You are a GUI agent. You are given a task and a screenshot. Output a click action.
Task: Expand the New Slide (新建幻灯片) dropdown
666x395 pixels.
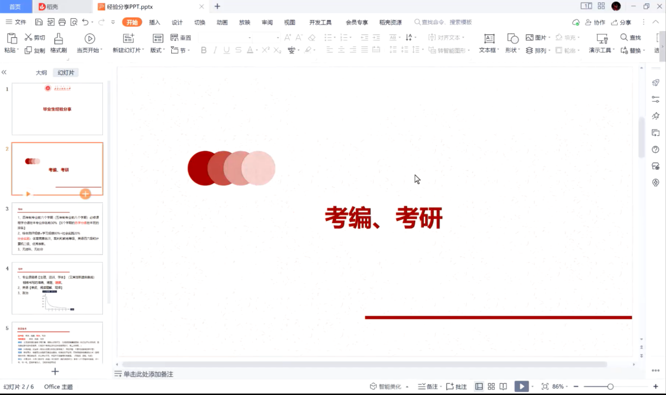pos(143,50)
